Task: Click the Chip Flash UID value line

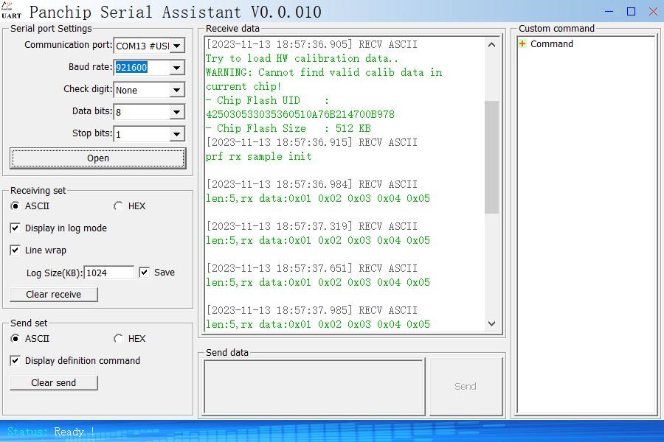Action: click(x=300, y=114)
